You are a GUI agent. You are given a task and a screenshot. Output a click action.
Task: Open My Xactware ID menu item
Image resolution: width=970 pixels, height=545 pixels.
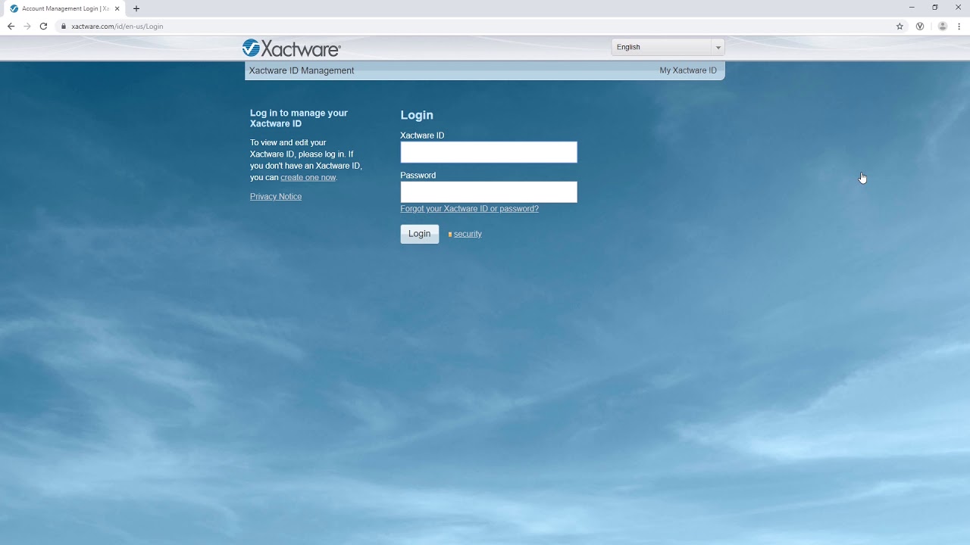point(688,70)
